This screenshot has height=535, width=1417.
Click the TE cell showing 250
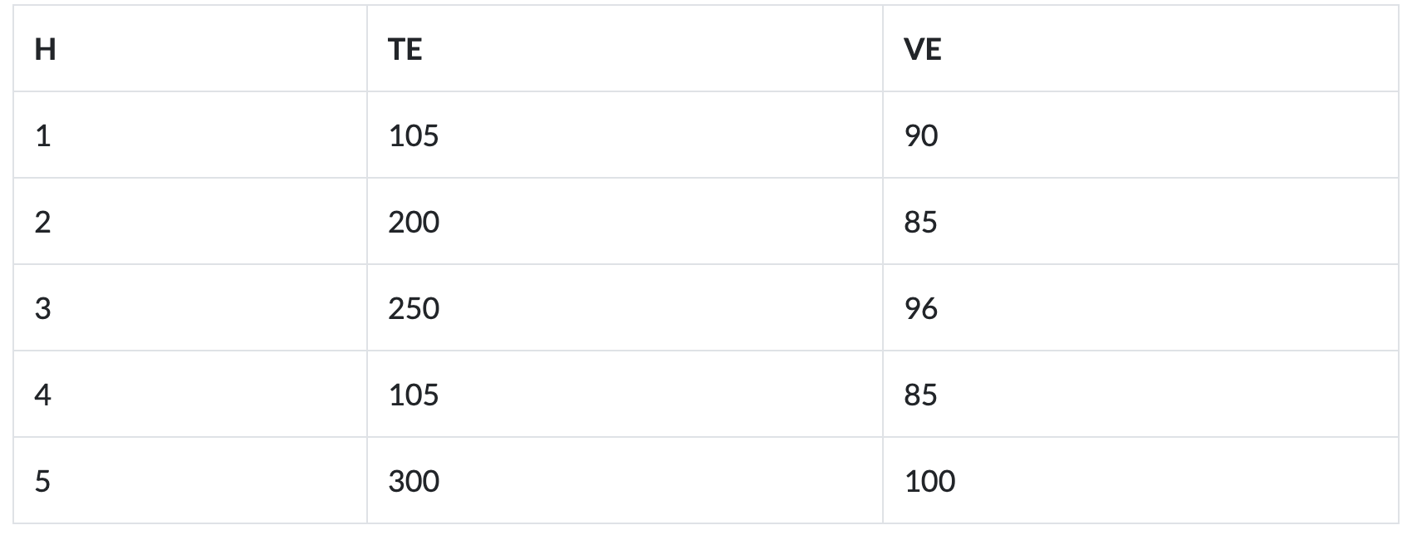point(413,308)
